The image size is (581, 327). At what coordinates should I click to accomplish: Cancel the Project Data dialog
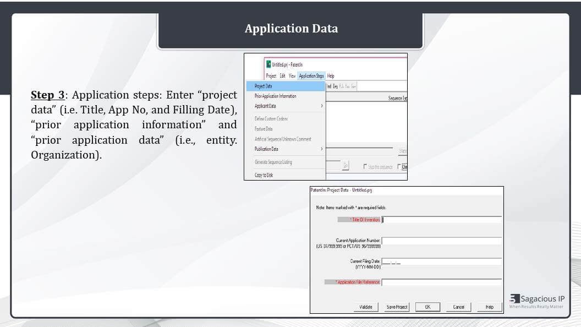coord(459,307)
